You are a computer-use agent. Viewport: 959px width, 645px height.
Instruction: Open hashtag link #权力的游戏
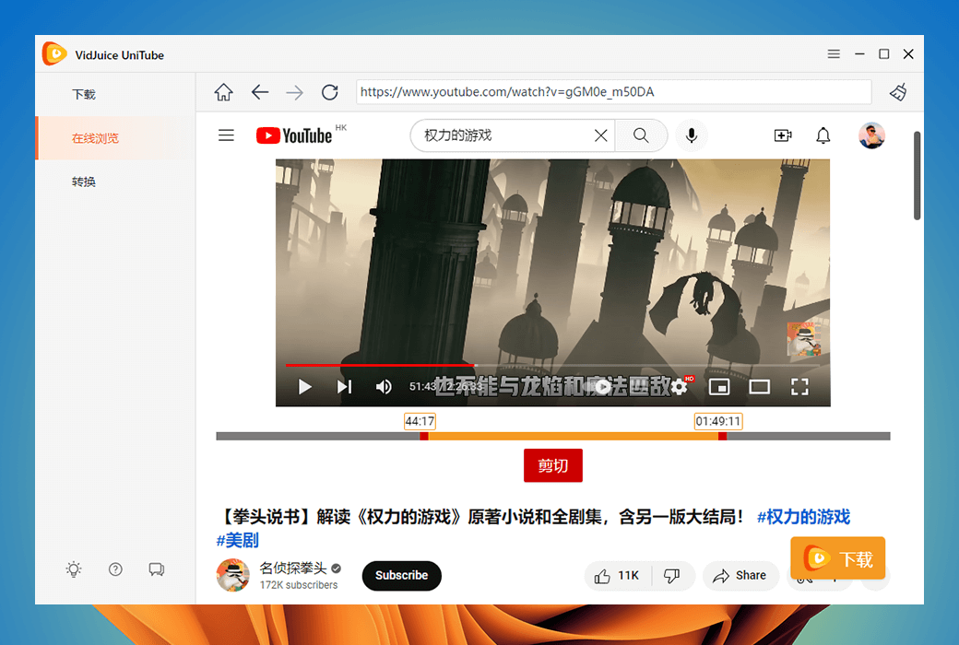804,517
